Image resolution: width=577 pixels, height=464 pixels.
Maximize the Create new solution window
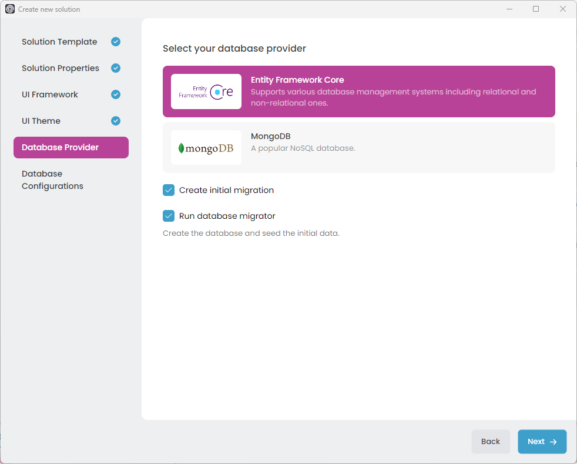tap(536, 9)
